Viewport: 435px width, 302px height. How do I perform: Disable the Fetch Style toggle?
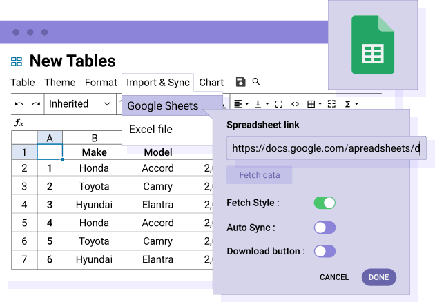click(x=324, y=203)
